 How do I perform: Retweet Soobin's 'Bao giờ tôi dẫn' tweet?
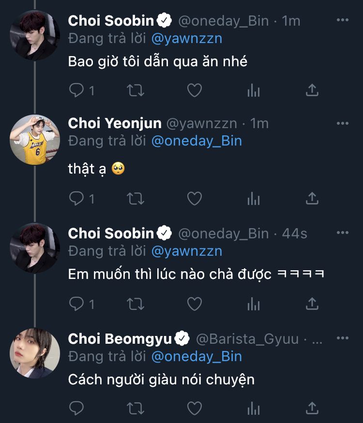[x=136, y=90]
